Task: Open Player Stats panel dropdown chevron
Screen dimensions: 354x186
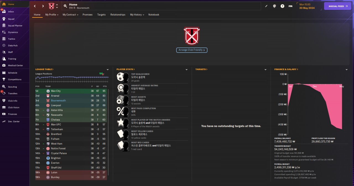Action: (x=187, y=70)
